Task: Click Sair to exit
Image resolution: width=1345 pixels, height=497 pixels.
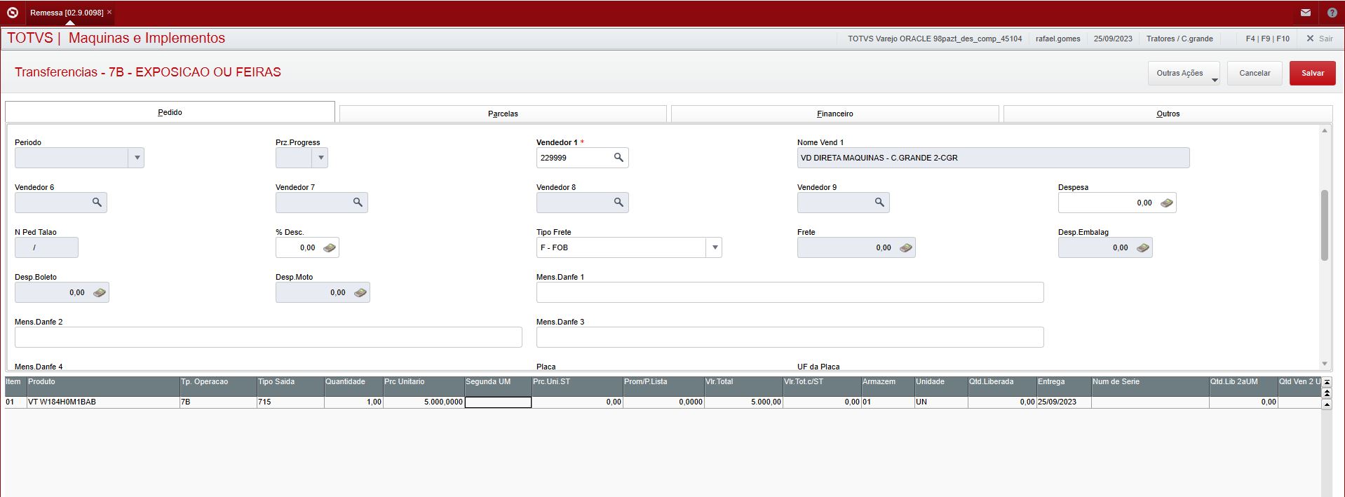Action: pos(1319,39)
